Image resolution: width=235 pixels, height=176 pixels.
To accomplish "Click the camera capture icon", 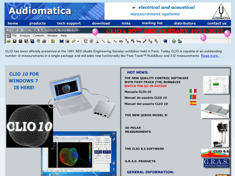I will coord(68,41).
